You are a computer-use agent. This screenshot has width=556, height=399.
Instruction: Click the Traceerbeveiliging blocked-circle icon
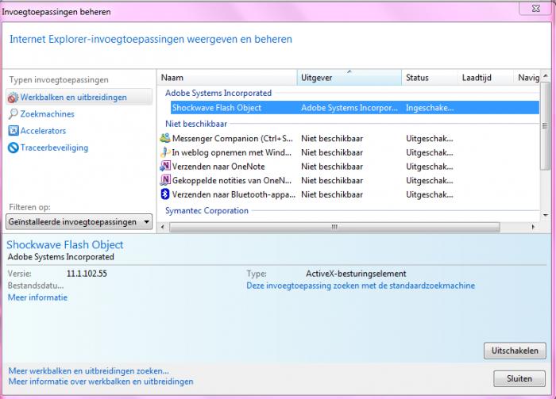tap(14, 148)
